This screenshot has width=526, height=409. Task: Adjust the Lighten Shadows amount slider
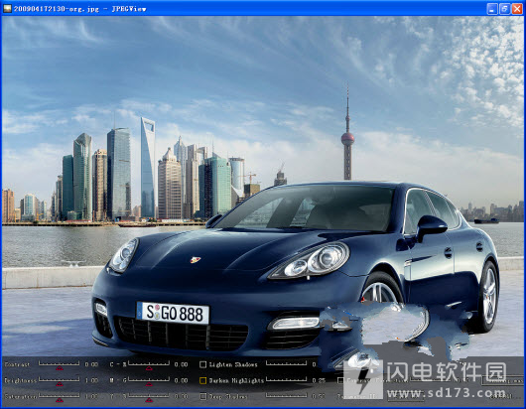286,363
